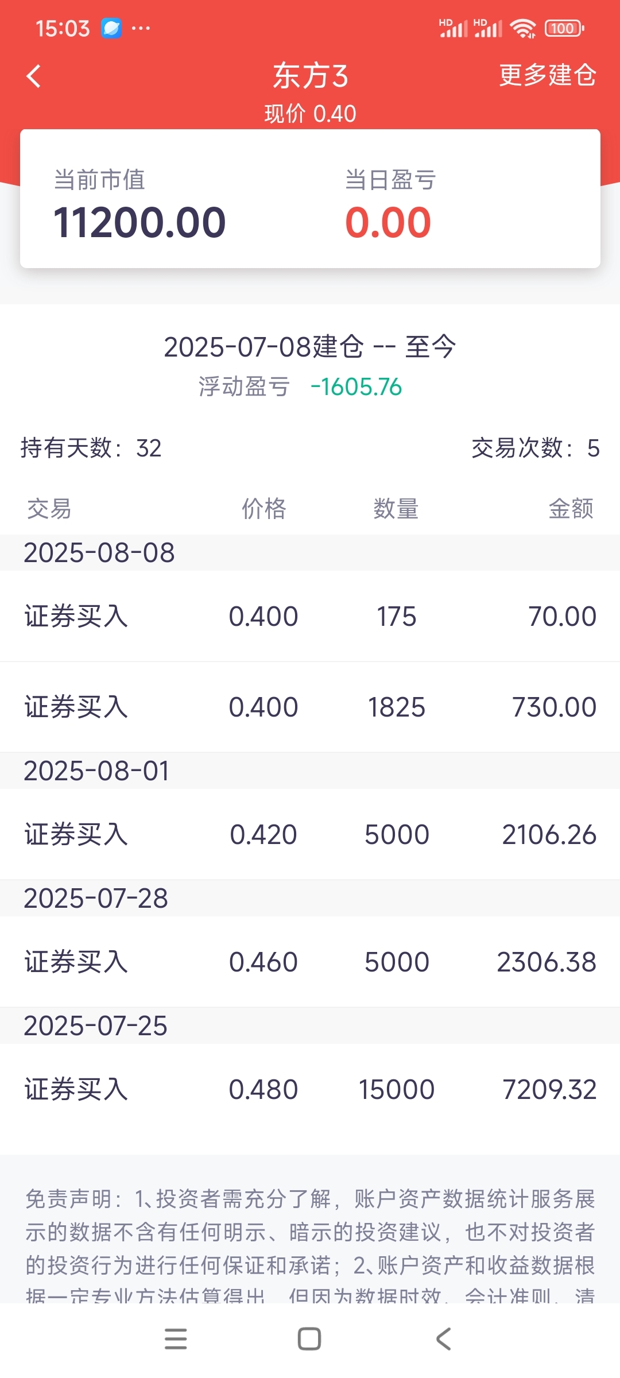Open the 0.460 price buy transaction

pyautogui.click(x=310, y=962)
